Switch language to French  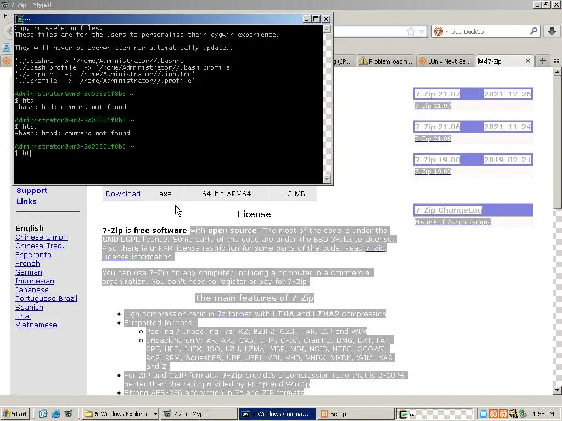point(27,264)
